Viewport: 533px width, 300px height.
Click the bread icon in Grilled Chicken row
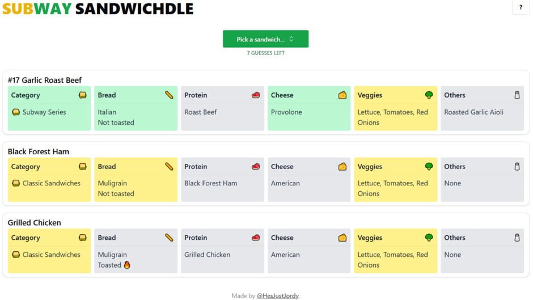pos(169,238)
